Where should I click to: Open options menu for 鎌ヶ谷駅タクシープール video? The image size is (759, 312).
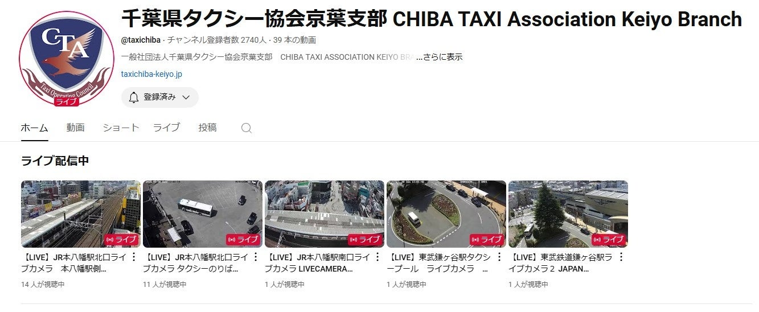(x=499, y=257)
